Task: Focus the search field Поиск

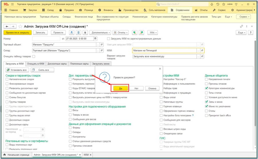Action: (x=182, y=4)
